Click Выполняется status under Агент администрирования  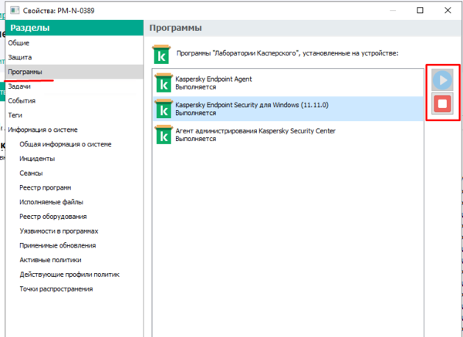click(x=196, y=139)
